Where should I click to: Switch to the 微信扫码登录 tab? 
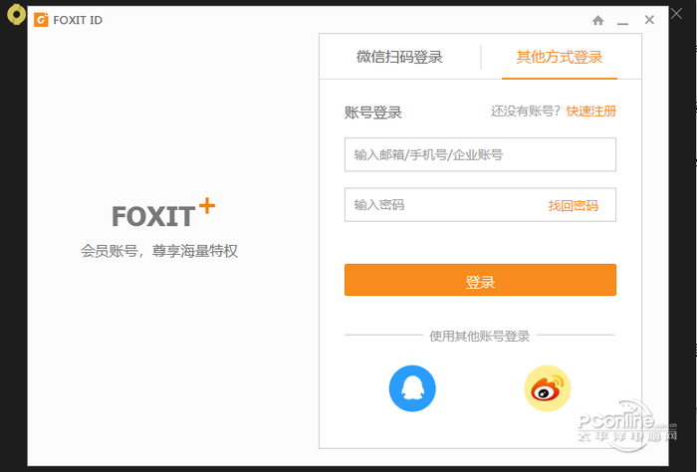click(399, 57)
